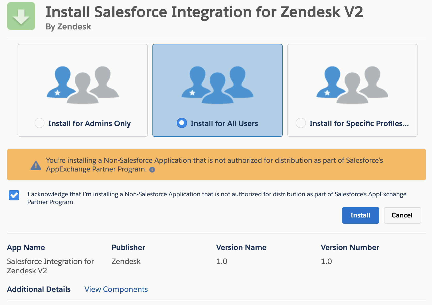Click the Install button
This screenshot has width=432, height=305.
360,215
